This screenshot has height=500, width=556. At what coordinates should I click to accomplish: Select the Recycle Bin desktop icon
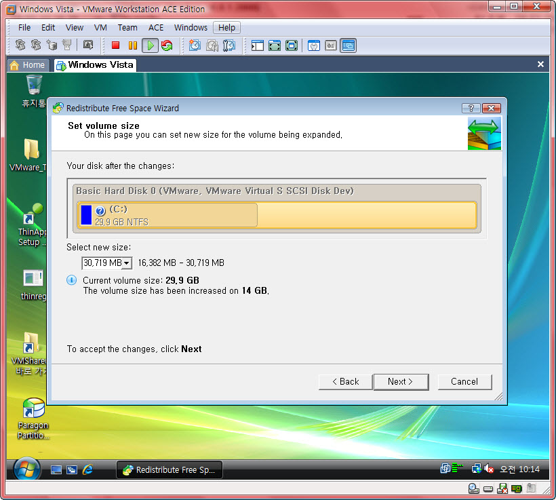[x=34, y=92]
